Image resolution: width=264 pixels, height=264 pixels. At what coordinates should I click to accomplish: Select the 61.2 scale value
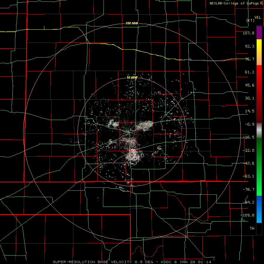click(250, 72)
